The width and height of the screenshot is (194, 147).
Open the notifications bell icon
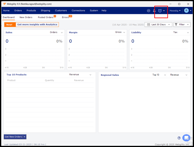(154, 11)
